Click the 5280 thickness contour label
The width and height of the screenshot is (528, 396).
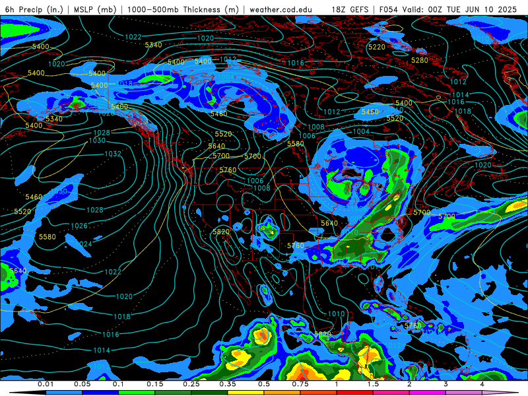coord(420,60)
